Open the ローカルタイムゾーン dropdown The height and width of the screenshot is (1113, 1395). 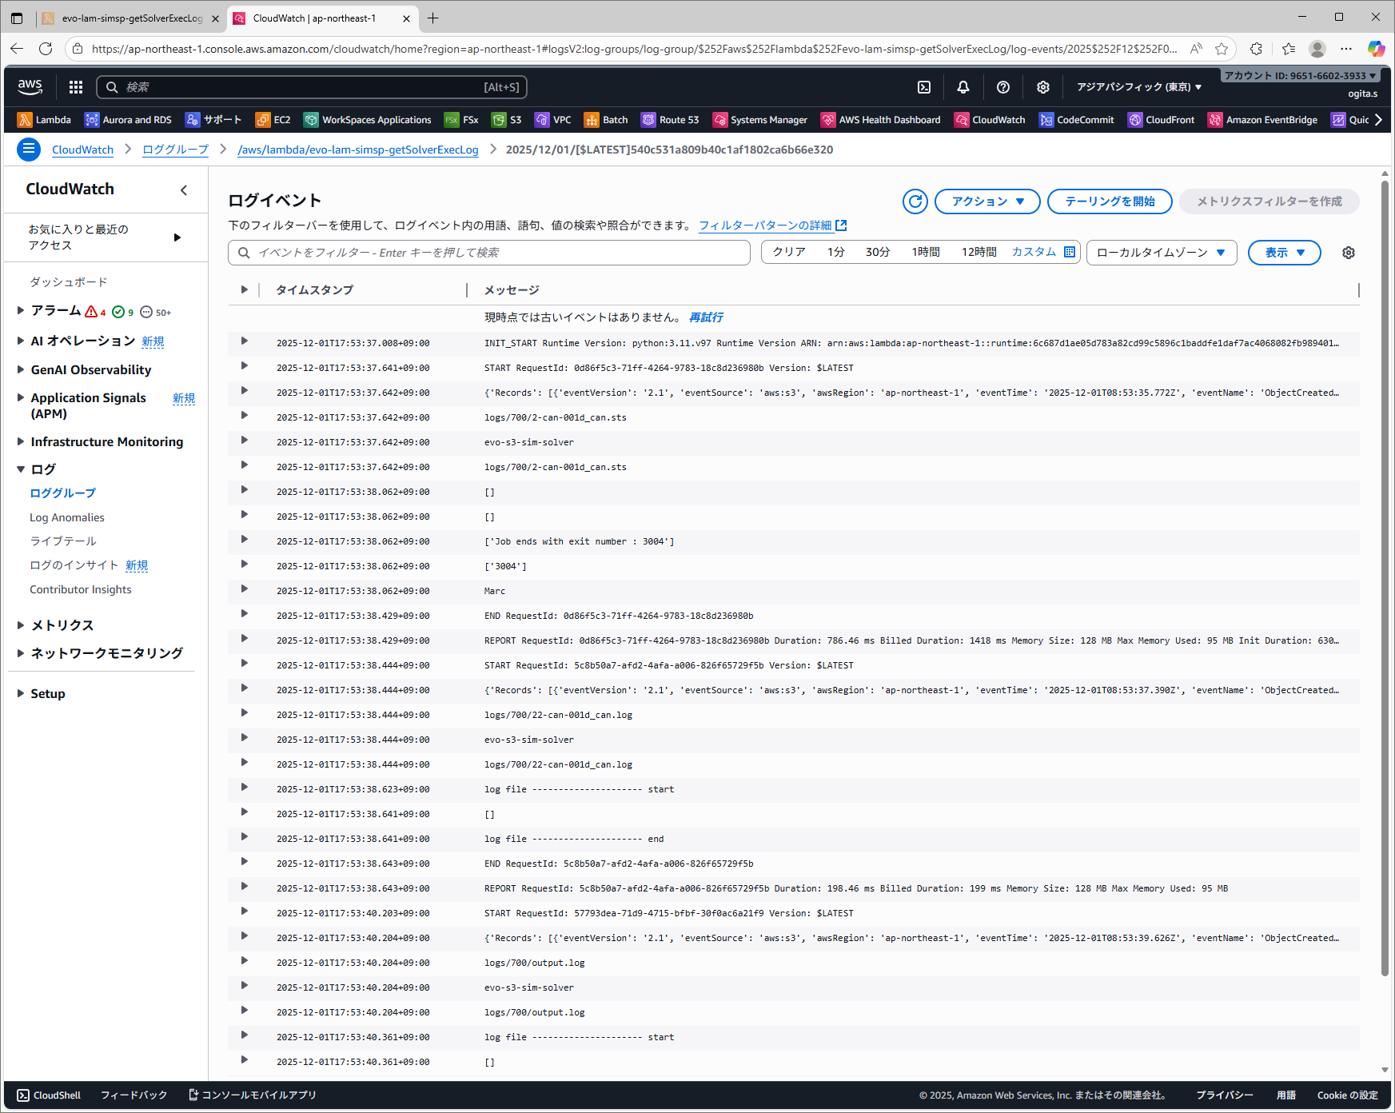1161,253
